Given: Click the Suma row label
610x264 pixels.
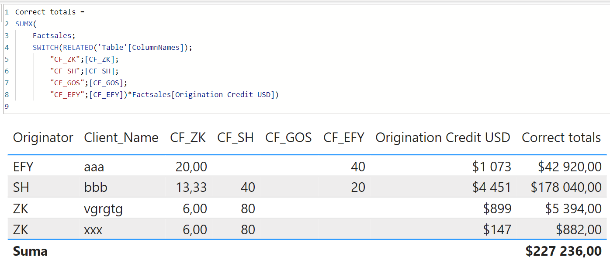Looking at the screenshot, I should coord(30,251).
